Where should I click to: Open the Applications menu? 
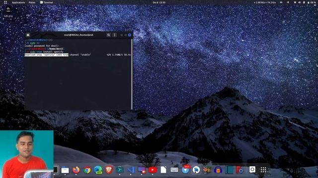(x=18, y=2)
